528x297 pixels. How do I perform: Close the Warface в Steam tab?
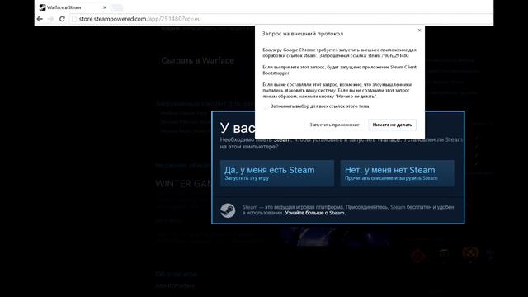[105, 7]
